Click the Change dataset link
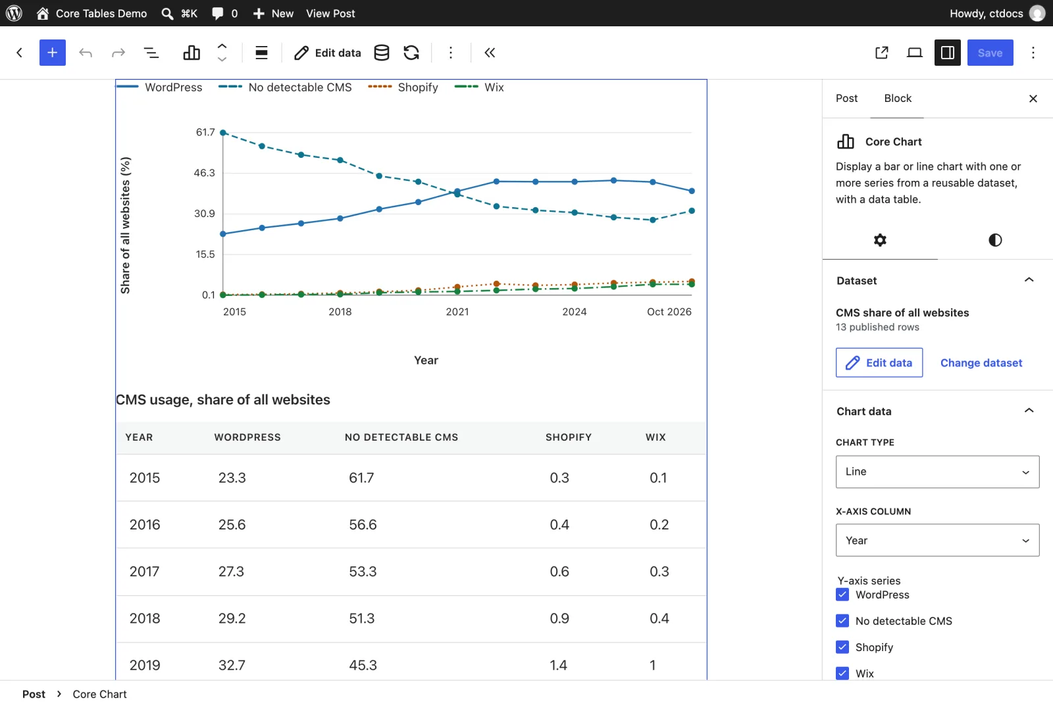The width and height of the screenshot is (1053, 707). (x=981, y=363)
